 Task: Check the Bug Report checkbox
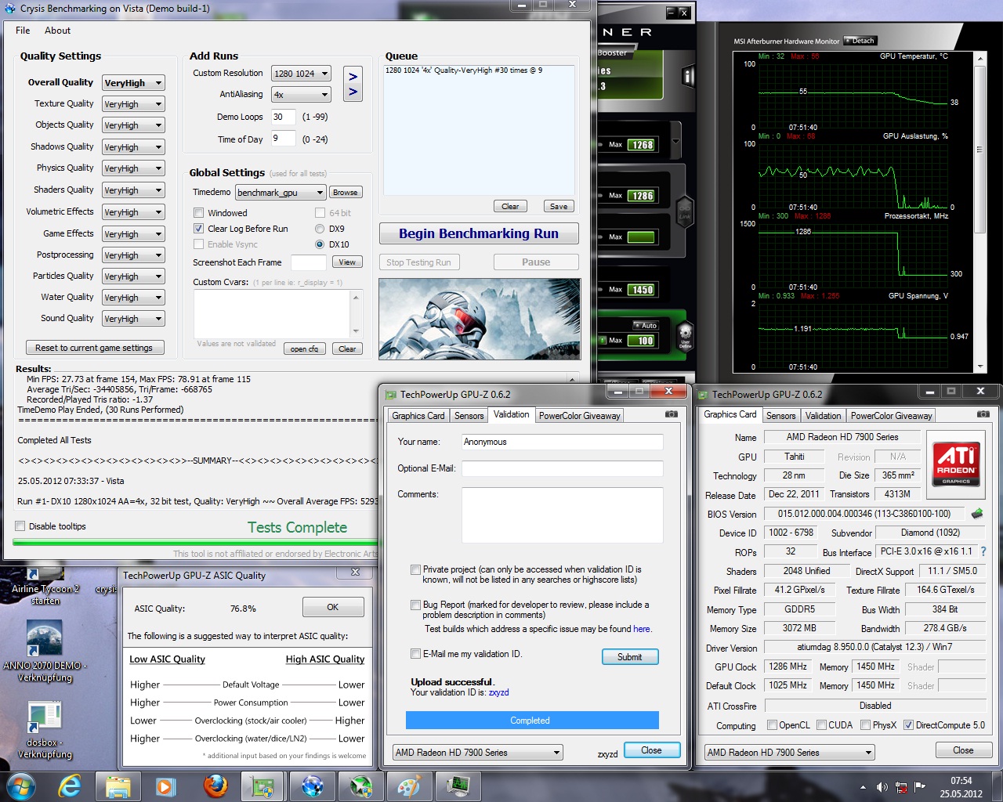415,605
